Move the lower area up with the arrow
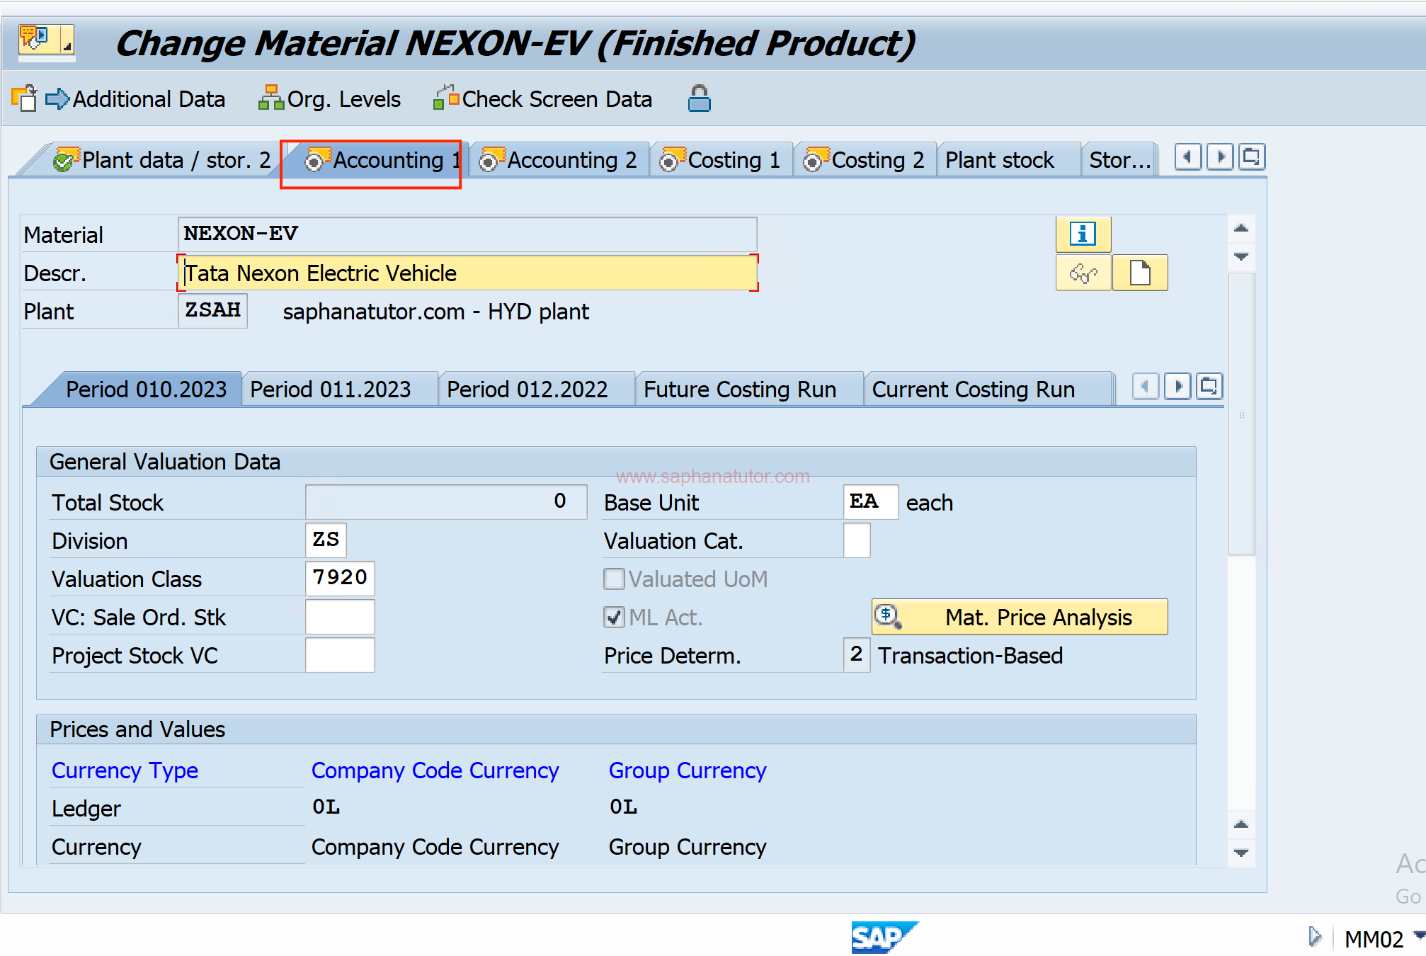 point(1240,824)
